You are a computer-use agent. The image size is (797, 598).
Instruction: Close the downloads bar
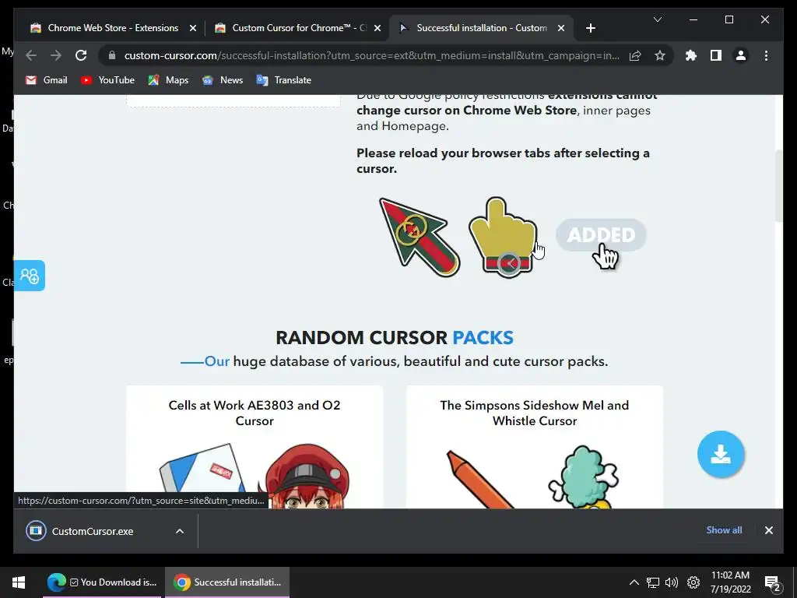coord(768,530)
